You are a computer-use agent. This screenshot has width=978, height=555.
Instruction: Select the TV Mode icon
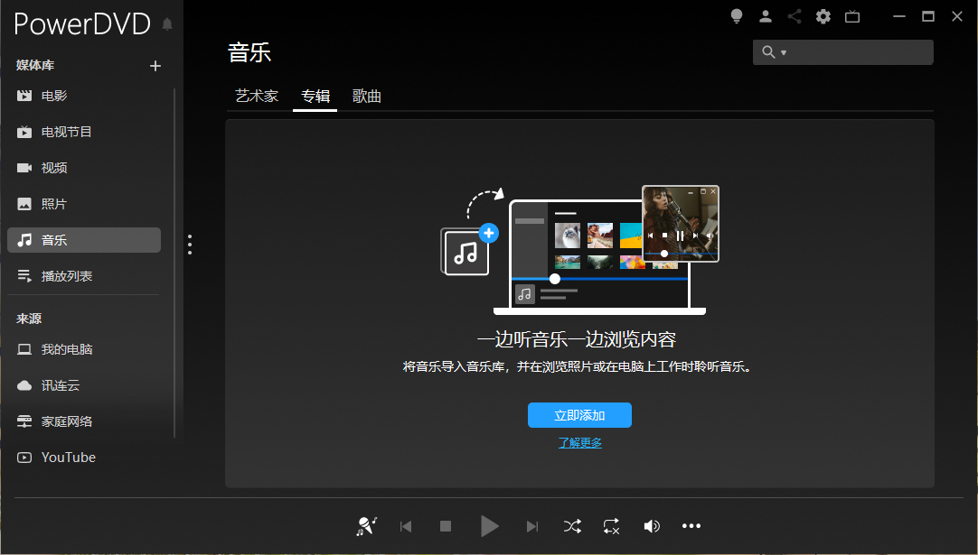click(x=851, y=16)
